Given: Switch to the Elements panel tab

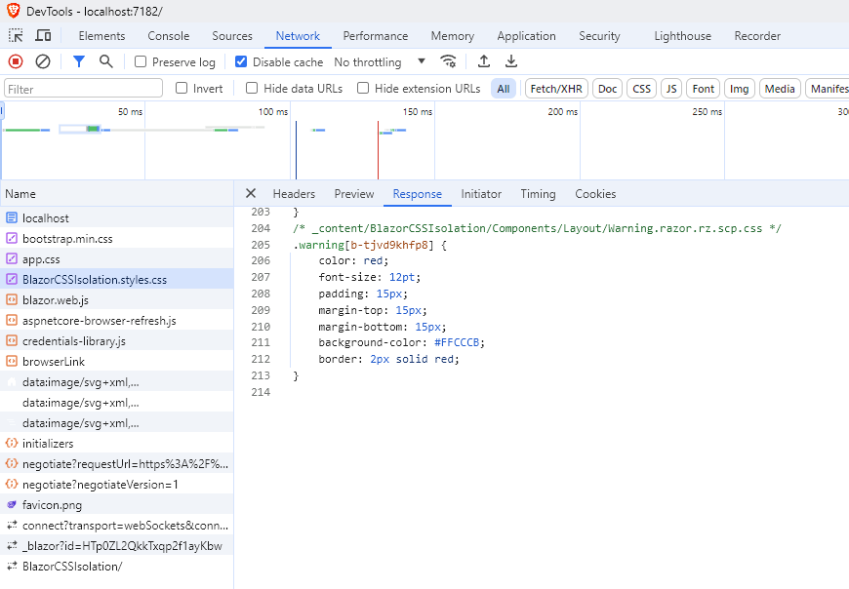Looking at the screenshot, I should pyautogui.click(x=101, y=36).
